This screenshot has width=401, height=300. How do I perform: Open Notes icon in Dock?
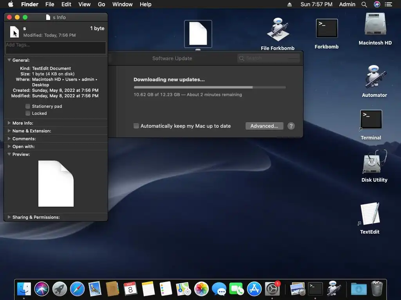click(x=148, y=289)
